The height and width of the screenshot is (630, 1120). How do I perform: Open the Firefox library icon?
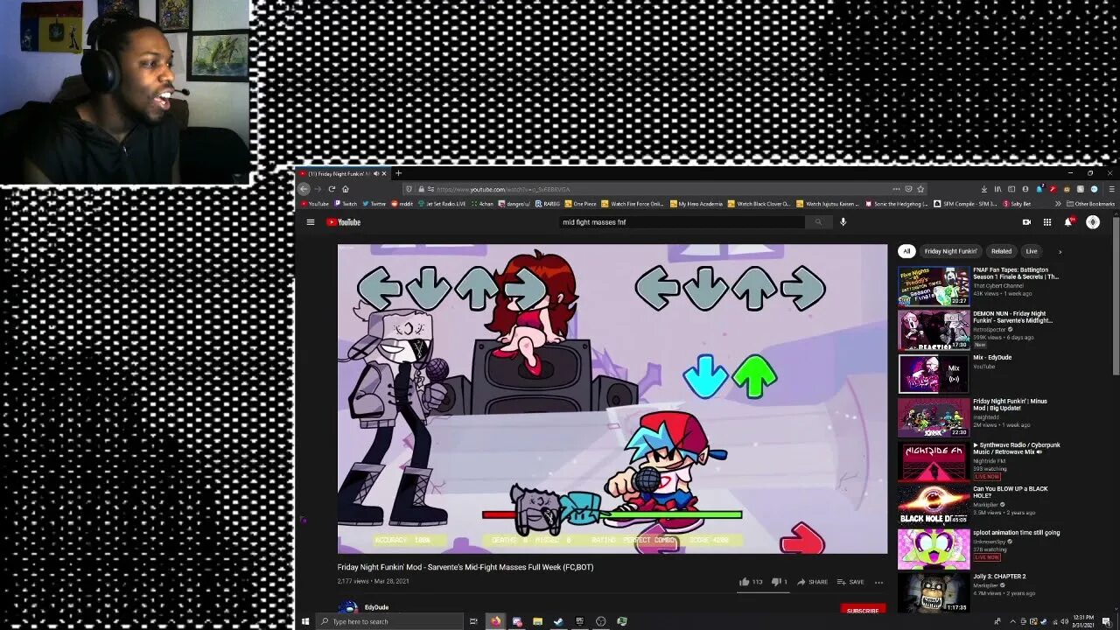coord(997,189)
